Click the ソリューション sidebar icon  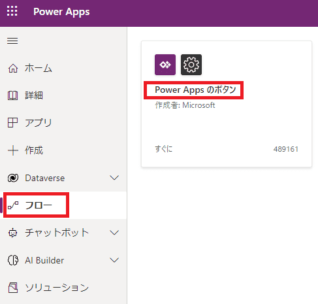pyautogui.click(x=13, y=288)
